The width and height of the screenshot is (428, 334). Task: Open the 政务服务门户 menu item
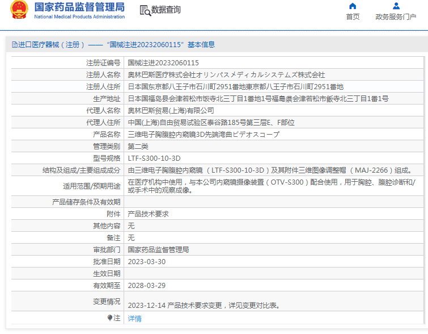pyautogui.click(x=396, y=16)
